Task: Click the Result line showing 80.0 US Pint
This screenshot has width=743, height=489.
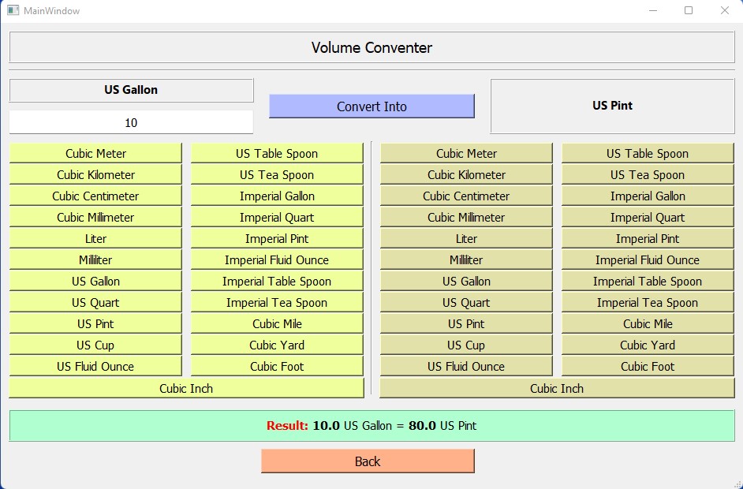Action: point(372,425)
